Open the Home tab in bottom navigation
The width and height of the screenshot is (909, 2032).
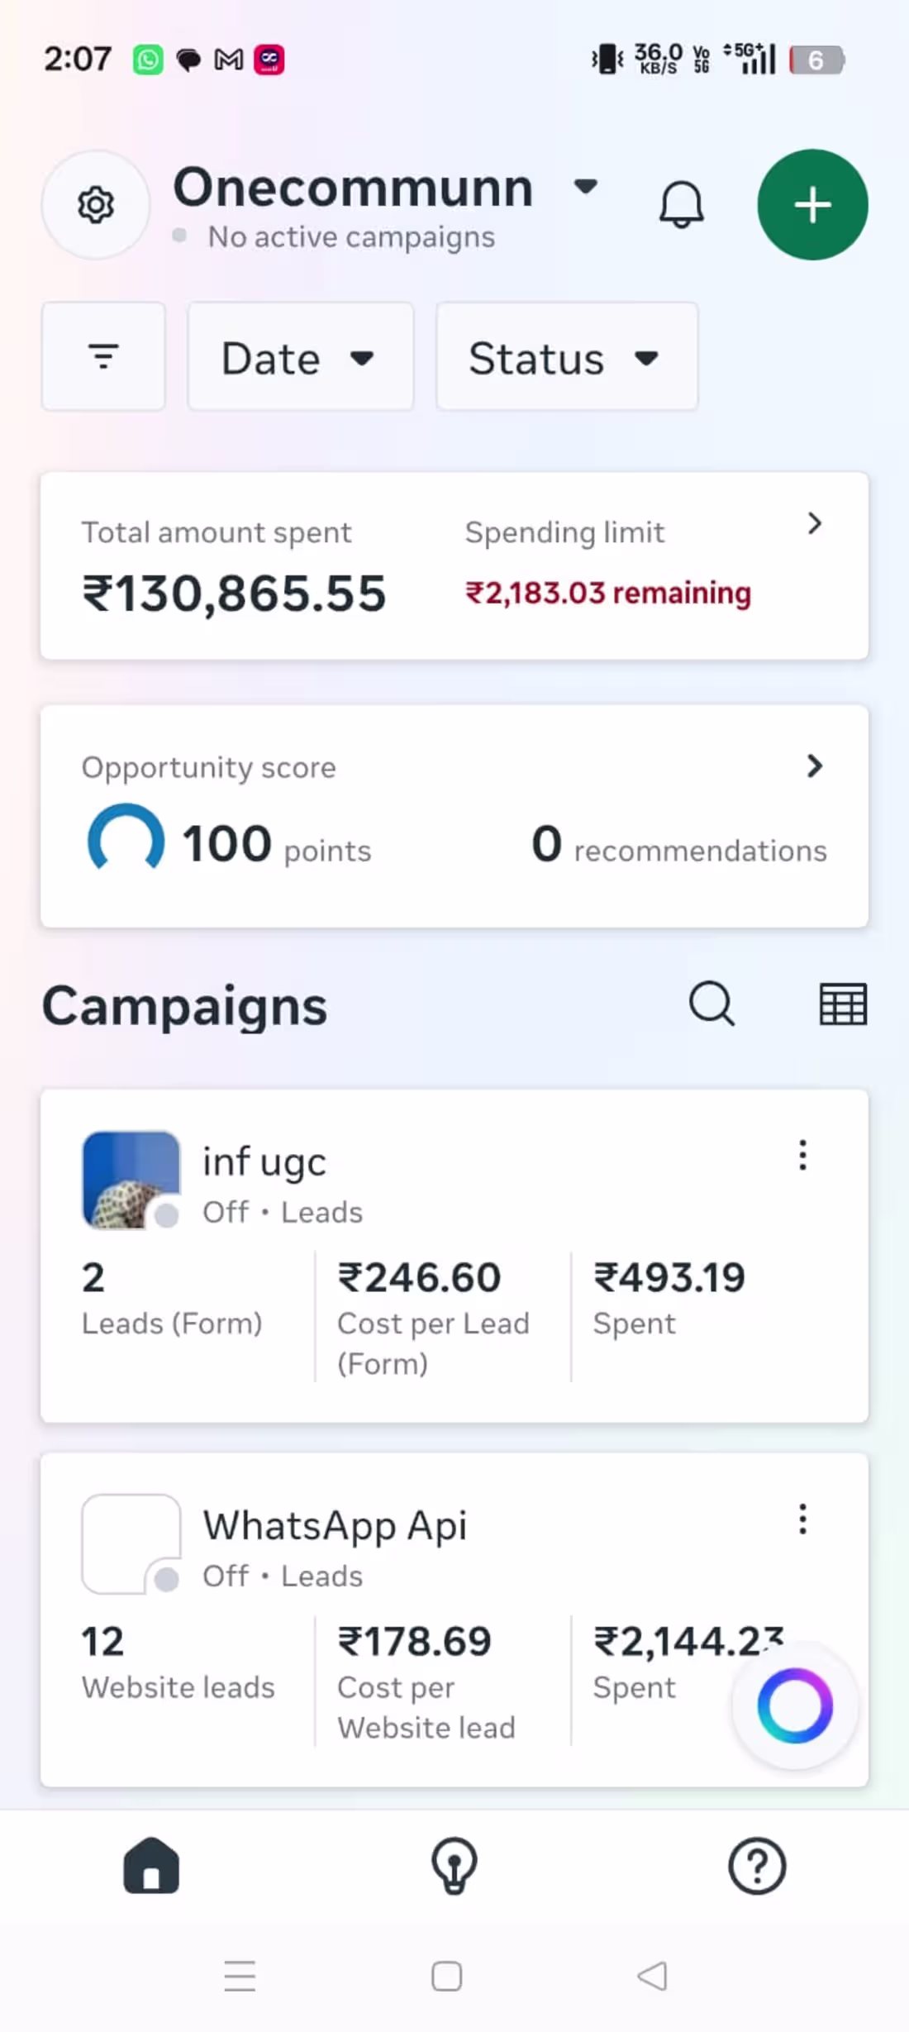(x=151, y=1866)
